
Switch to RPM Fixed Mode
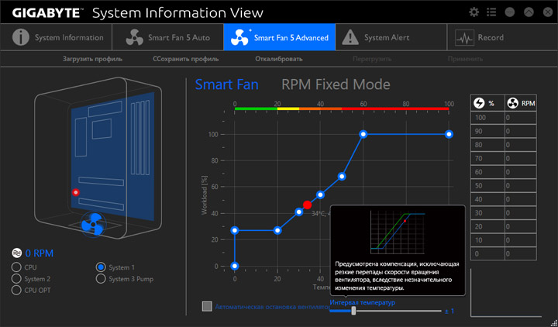pos(336,84)
